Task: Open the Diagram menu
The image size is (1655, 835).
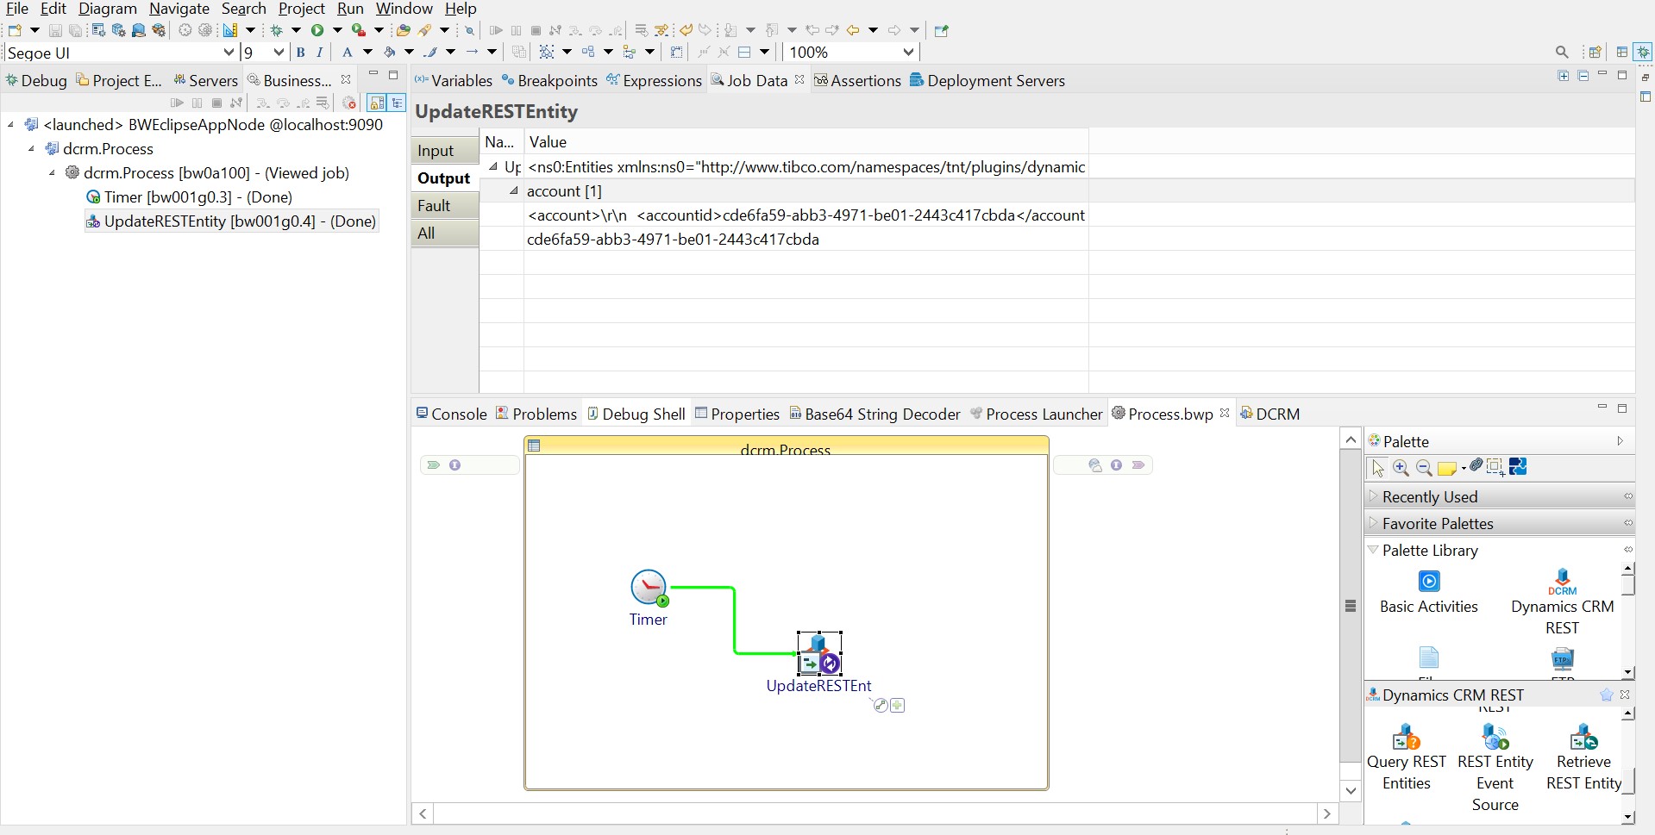Action: tap(107, 9)
